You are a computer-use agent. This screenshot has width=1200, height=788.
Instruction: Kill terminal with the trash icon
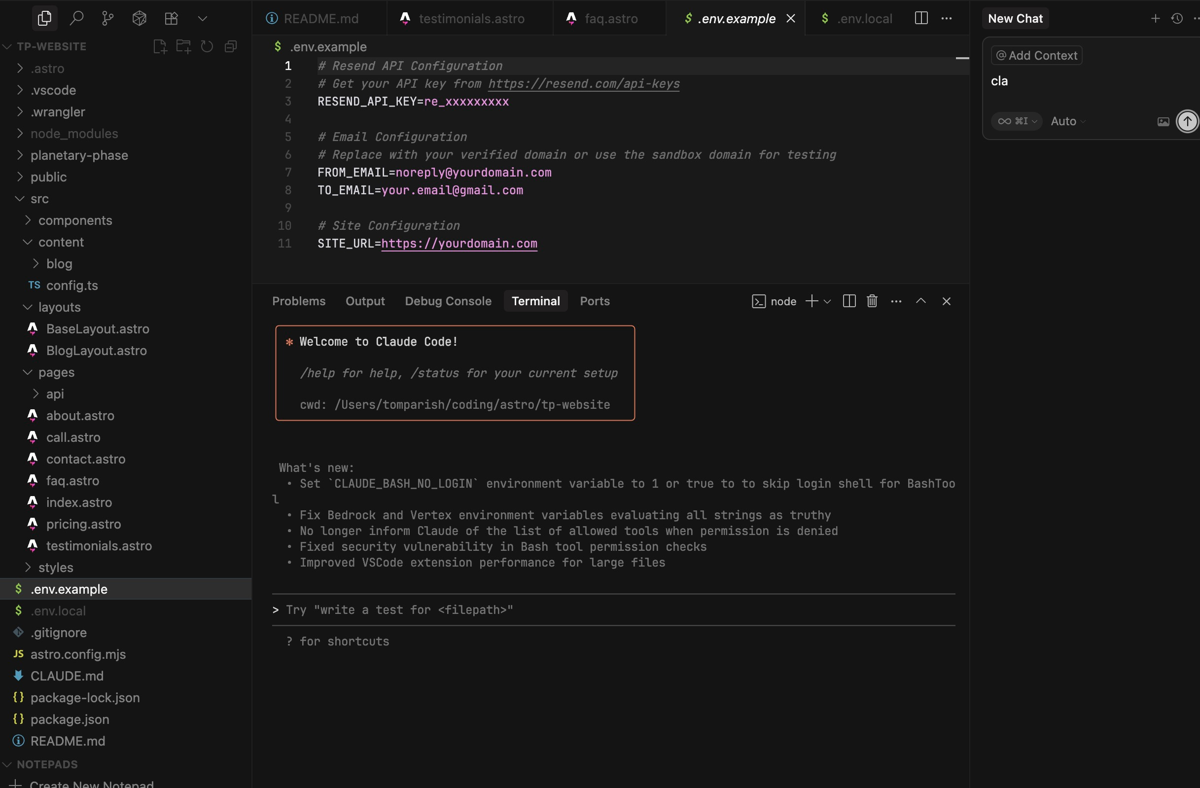(872, 301)
